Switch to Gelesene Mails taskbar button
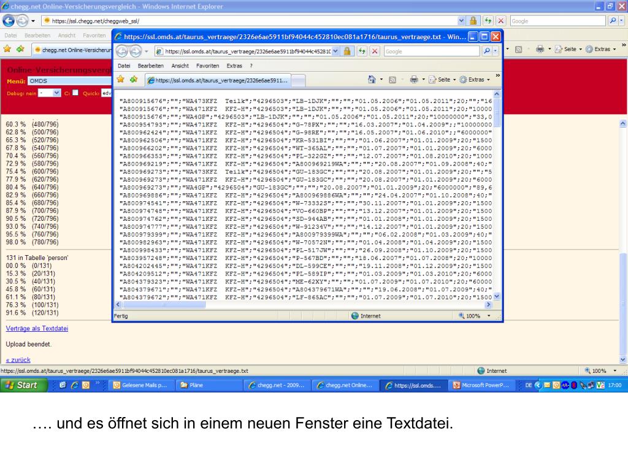 pos(140,385)
